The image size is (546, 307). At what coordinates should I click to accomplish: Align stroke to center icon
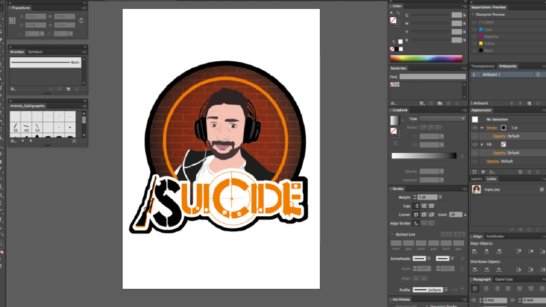coord(417,224)
